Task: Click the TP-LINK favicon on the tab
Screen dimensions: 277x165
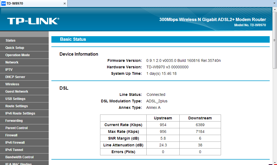Action: tap(3, 4)
